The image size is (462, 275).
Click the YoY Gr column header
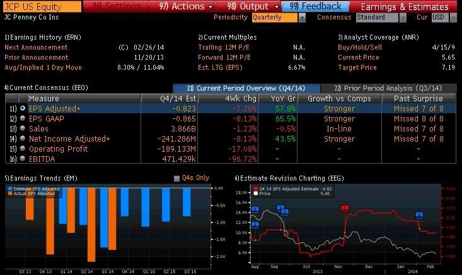click(x=278, y=99)
